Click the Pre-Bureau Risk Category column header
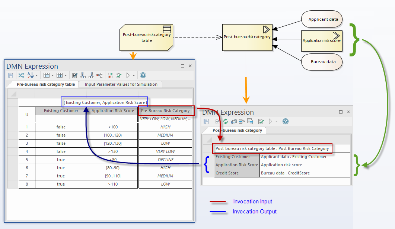This screenshot has height=229, width=395. click(x=165, y=111)
